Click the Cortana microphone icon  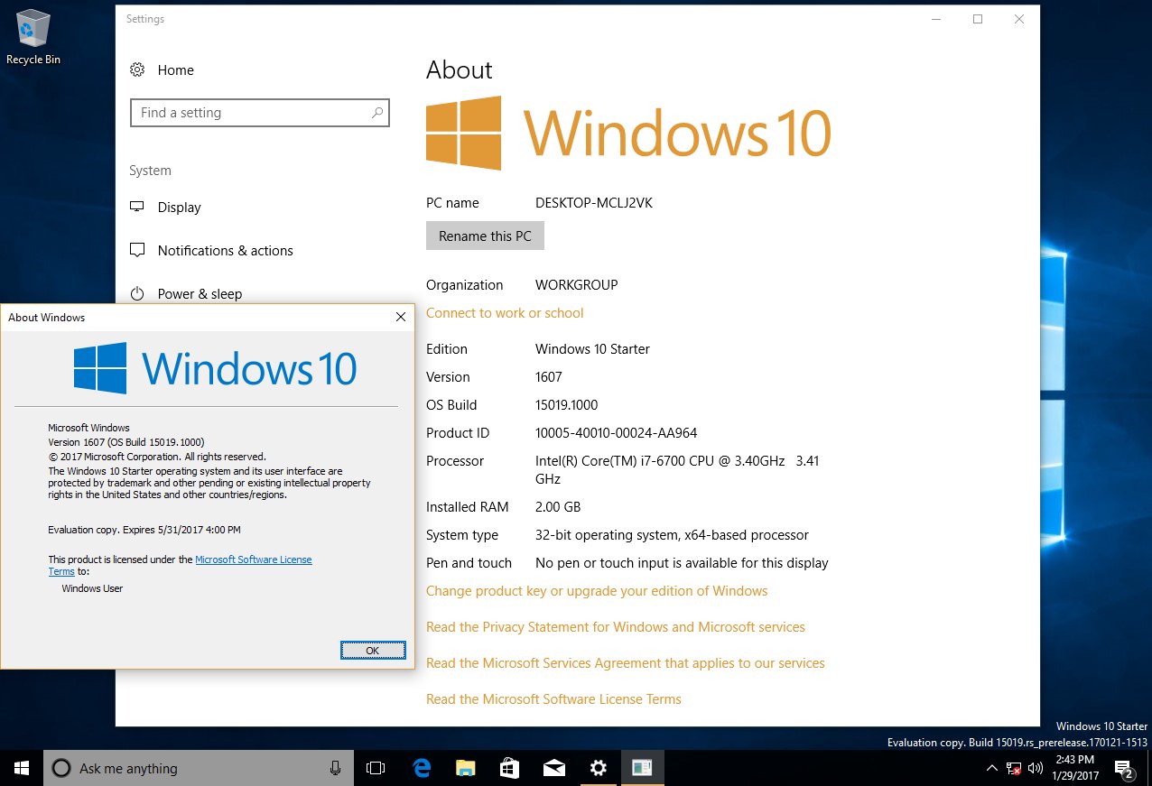[335, 768]
